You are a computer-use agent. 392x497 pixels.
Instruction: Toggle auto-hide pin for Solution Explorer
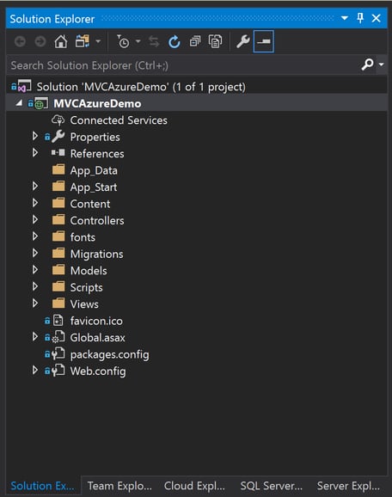tap(360, 18)
